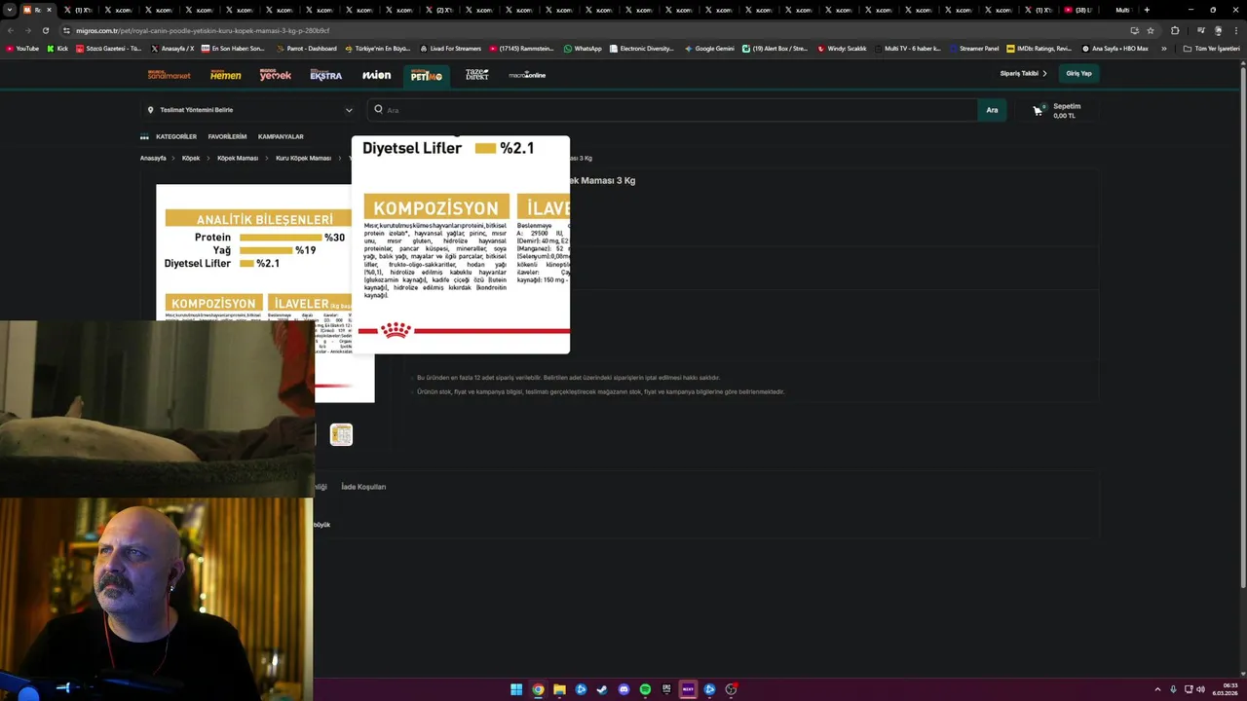This screenshot has width=1247, height=701.
Task: Bookmark this page with the star icon
Action: 1151,30
